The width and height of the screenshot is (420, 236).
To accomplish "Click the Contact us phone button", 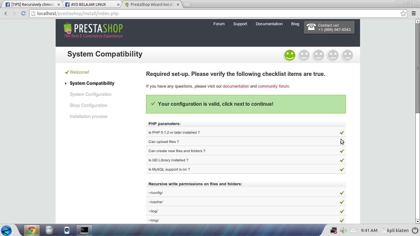I will [x=329, y=27].
